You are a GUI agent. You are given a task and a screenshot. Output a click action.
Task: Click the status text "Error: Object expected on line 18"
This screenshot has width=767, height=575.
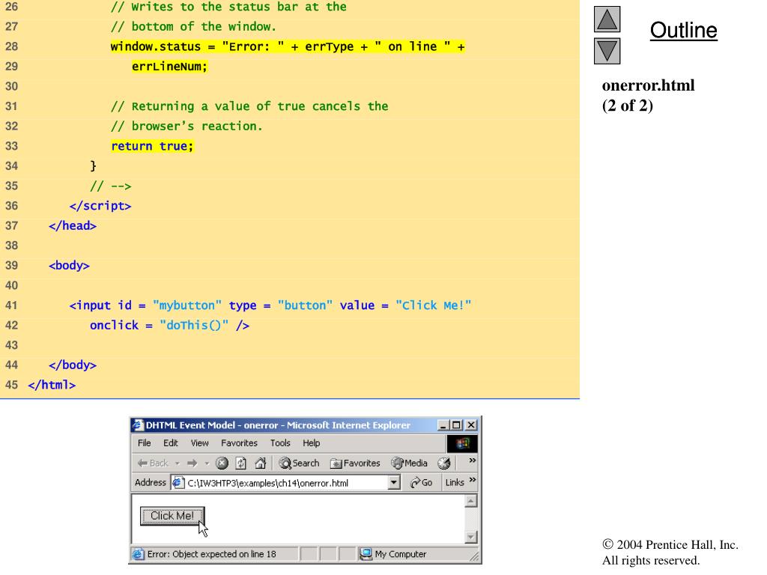[x=212, y=554]
